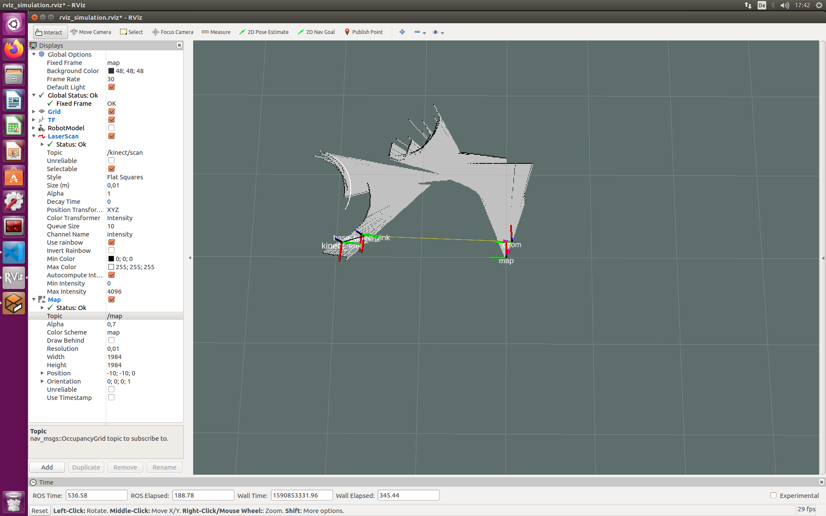Expand Map Orientation property
The height and width of the screenshot is (516, 826).
click(42, 381)
